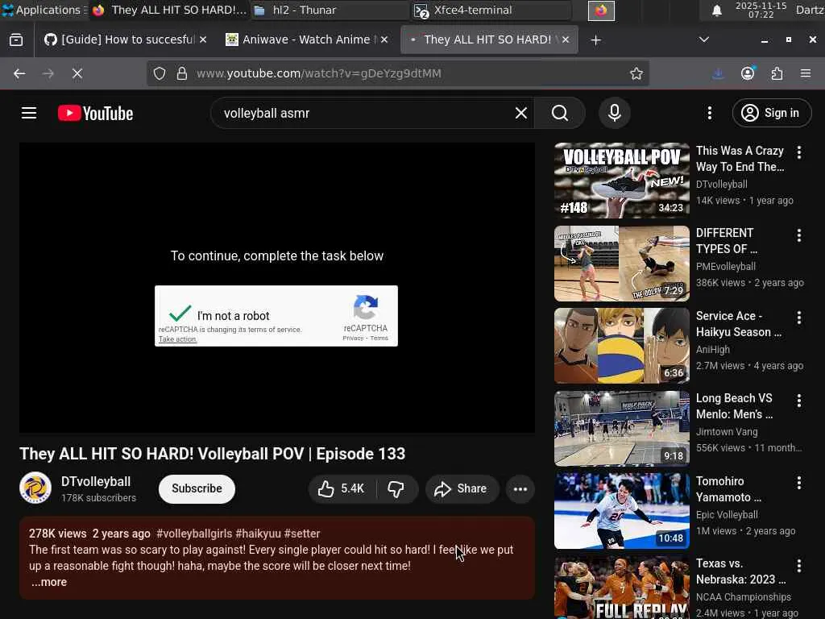The image size is (825, 619).
Task: Open reCAPTCHA 'Take action' link
Action: pyautogui.click(x=177, y=339)
